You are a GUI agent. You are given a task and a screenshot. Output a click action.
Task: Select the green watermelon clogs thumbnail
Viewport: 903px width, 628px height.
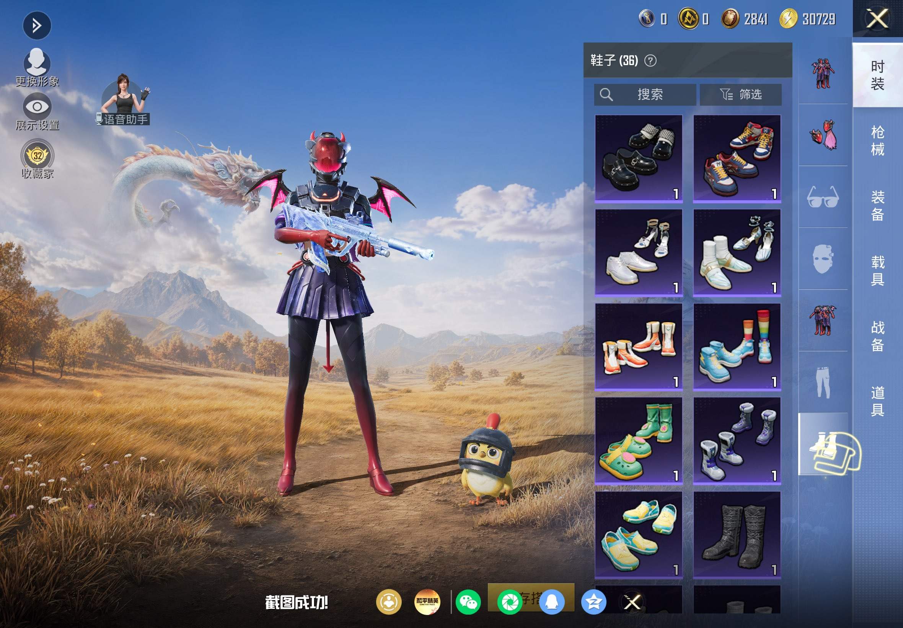click(639, 441)
